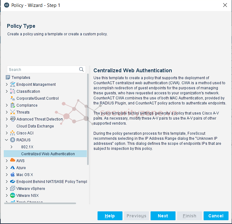Expand the Endpoint Management node
This screenshot has height=224, width=232.
click(x=7, y=84)
